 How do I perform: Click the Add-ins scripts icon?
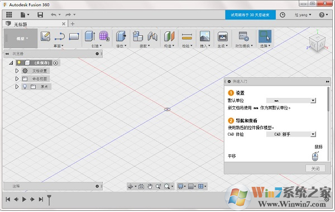244,36
